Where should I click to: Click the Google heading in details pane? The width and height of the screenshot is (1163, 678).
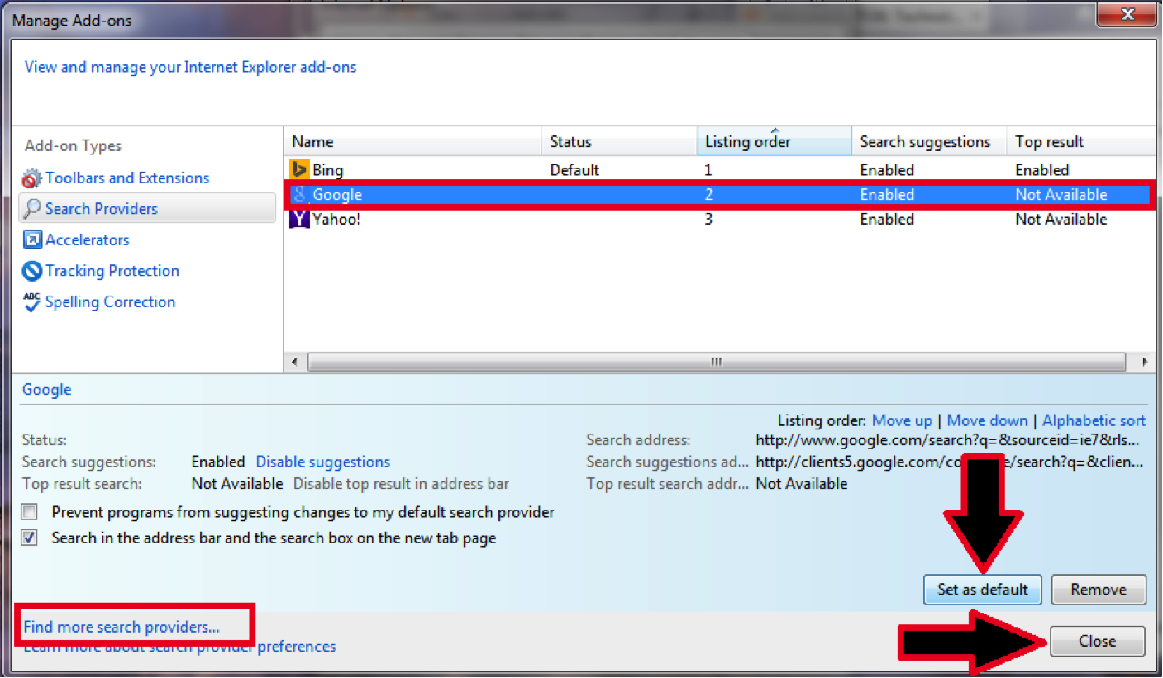[47, 390]
